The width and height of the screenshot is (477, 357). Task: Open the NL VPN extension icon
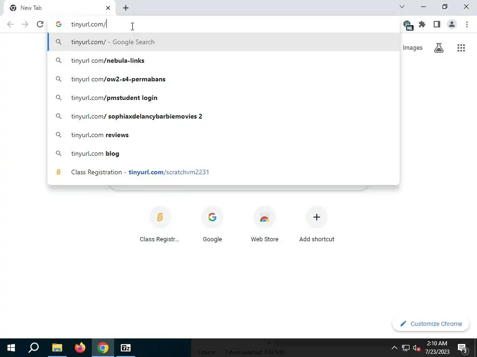(408, 25)
